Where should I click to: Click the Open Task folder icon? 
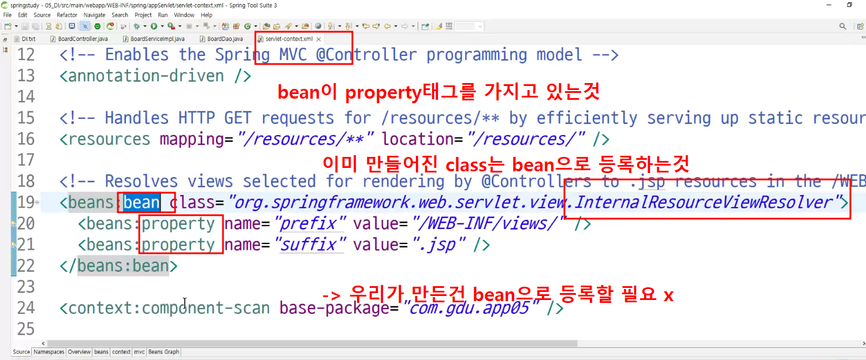coord(277,26)
